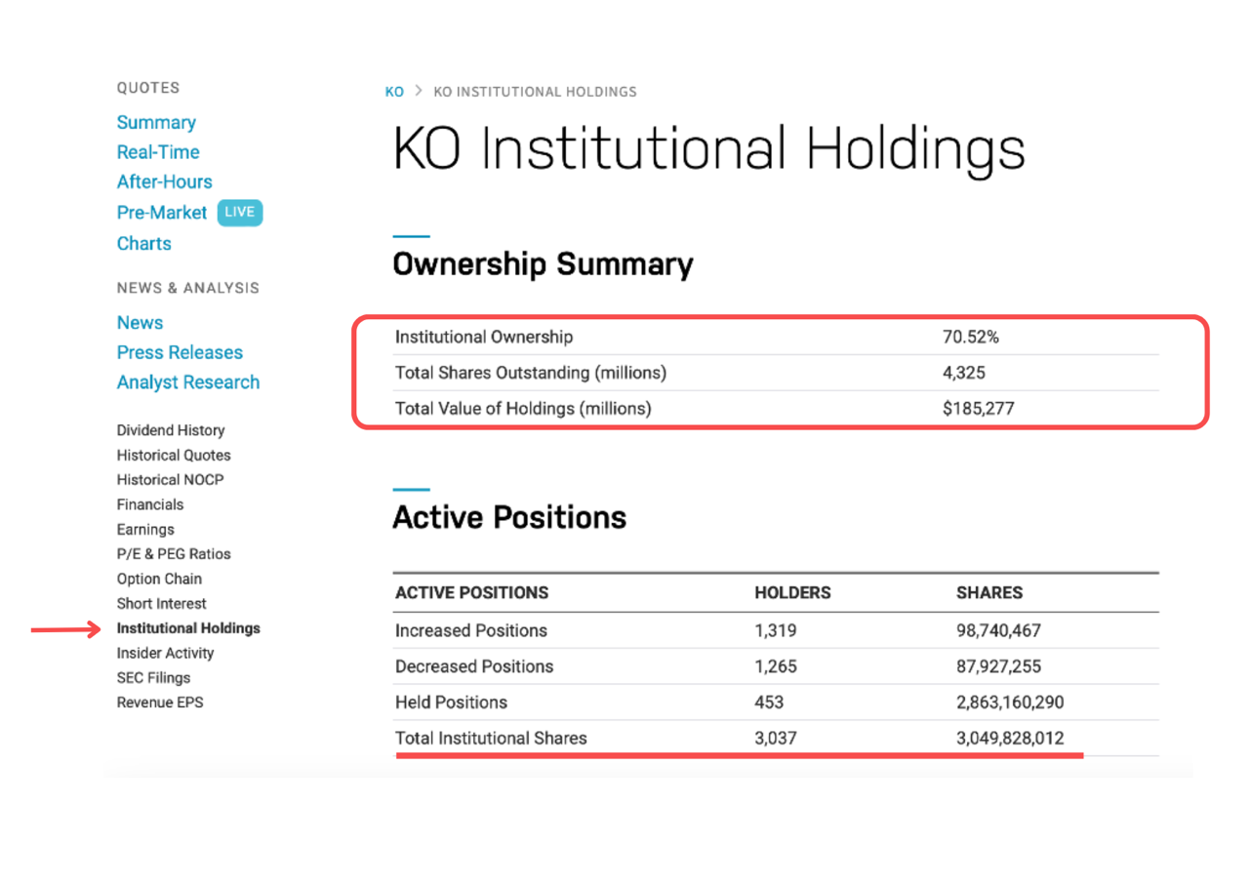Open the Option Chain page
Viewport: 1251px width, 884px height.
click(x=159, y=580)
